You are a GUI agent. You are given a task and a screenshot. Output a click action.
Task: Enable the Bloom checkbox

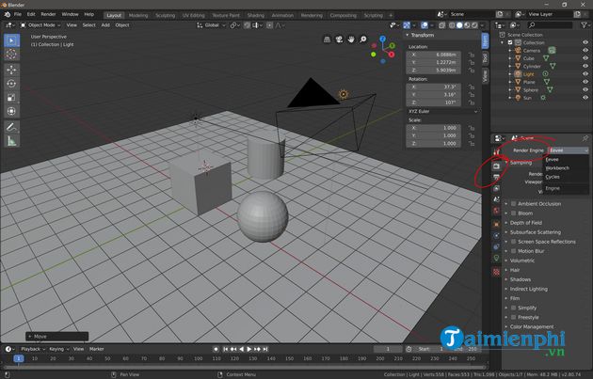(x=511, y=213)
